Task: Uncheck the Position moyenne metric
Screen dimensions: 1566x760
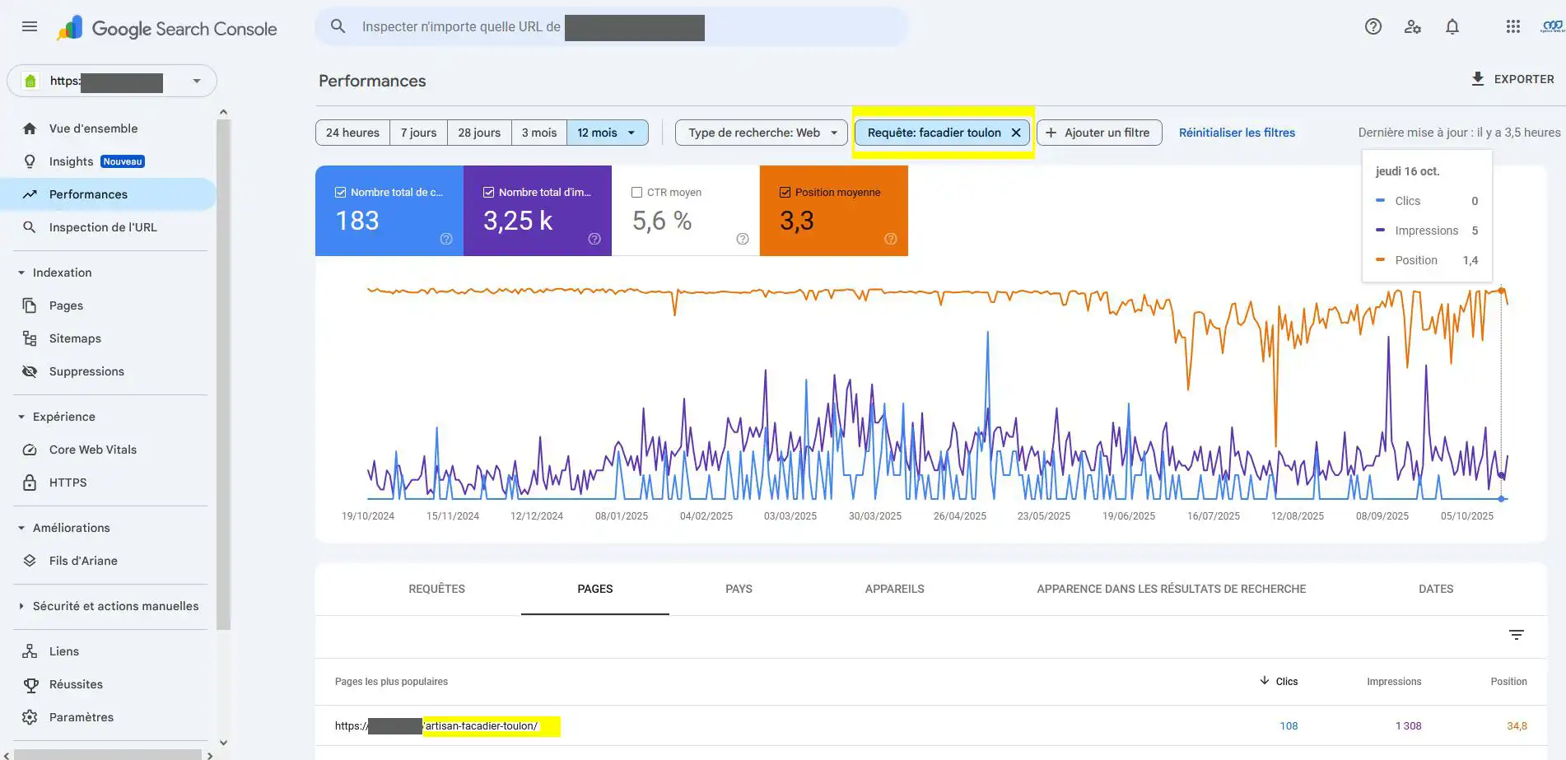Action: click(785, 193)
